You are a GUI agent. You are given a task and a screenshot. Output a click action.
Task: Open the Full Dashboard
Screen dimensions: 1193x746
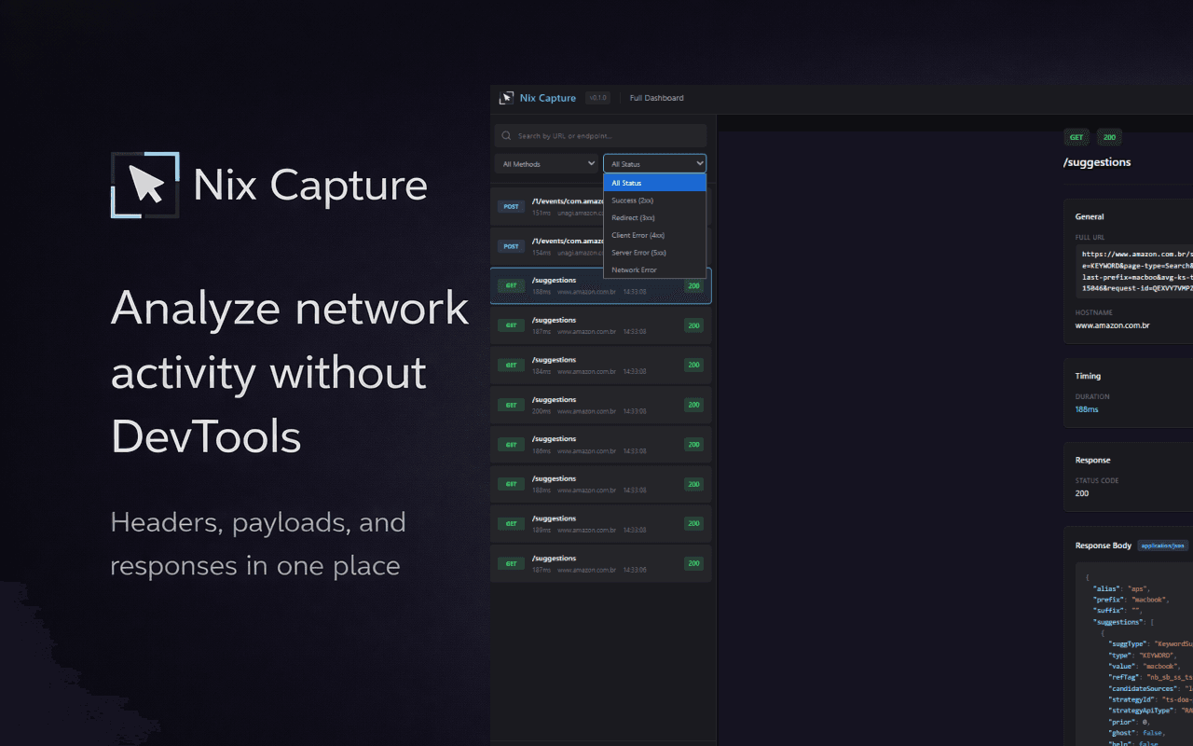(x=656, y=97)
